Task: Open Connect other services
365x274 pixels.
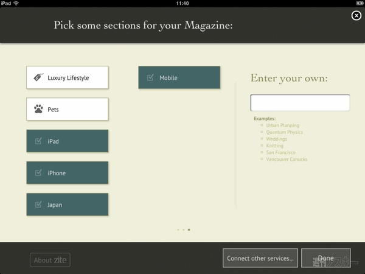Action: (x=260, y=258)
